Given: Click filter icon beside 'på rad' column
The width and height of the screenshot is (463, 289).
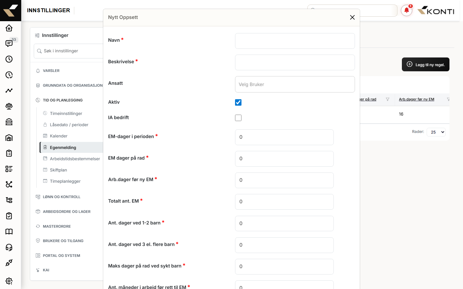Looking at the screenshot, I should [x=387, y=99].
